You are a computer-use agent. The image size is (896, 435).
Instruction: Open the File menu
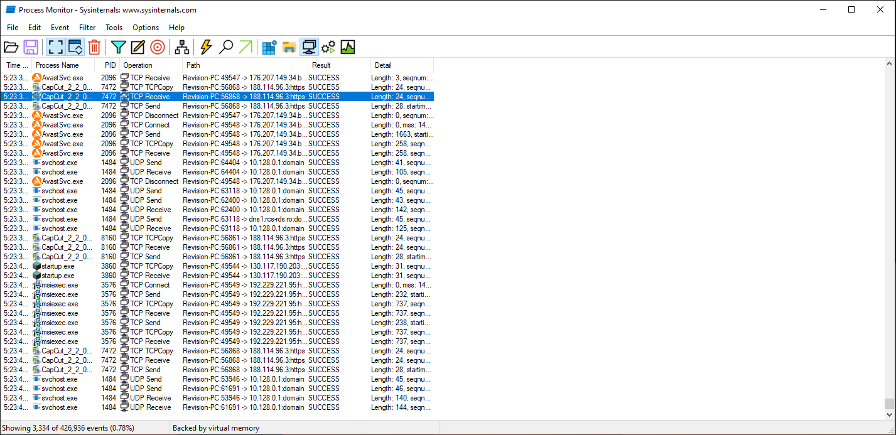click(13, 28)
